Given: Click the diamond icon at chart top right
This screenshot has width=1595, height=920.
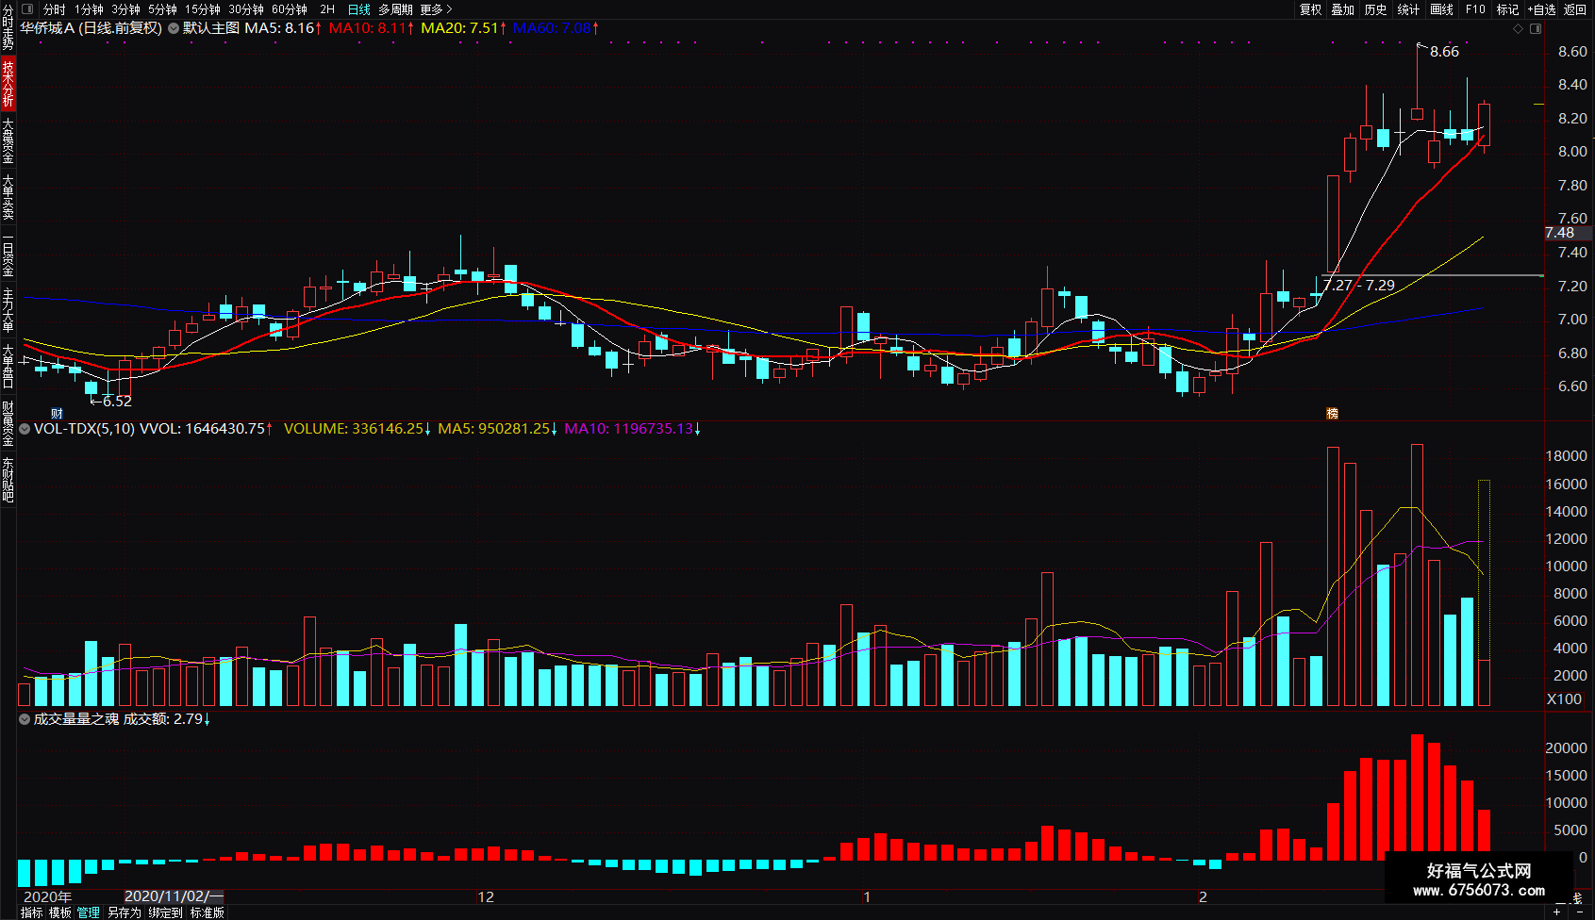Looking at the screenshot, I should (1518, 29).
